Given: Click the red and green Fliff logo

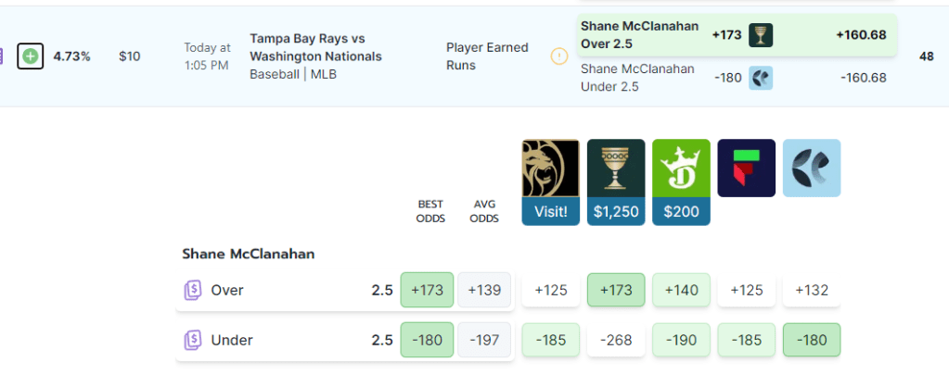Looking at the screenshot, I should coord(746,169).
